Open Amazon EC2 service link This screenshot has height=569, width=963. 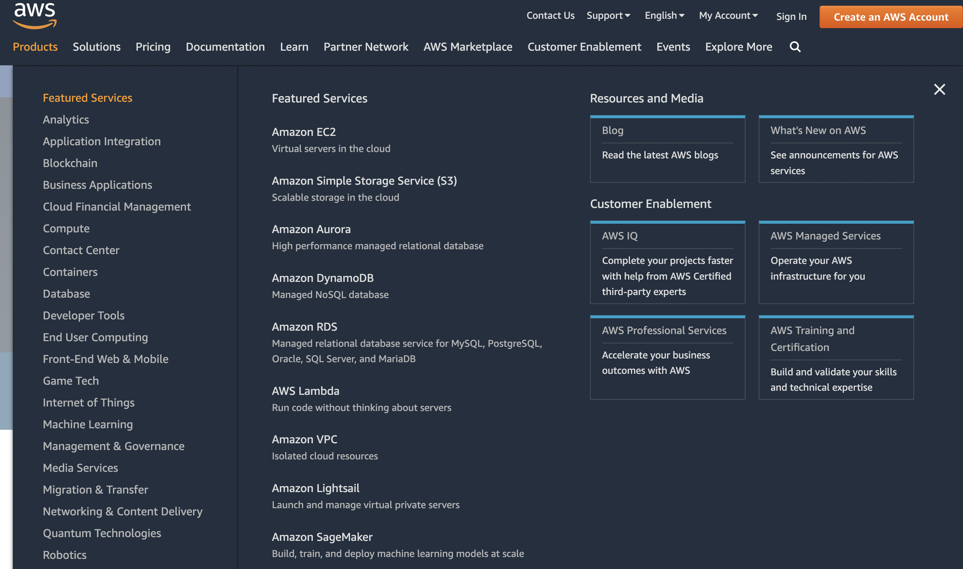[303, 132]
